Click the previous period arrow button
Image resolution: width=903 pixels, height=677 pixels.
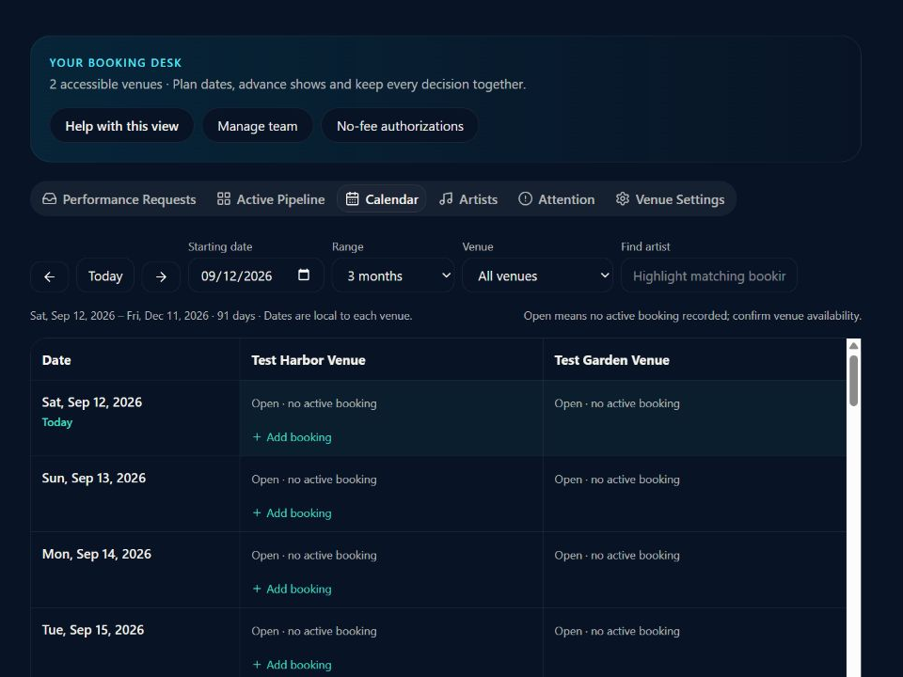coord(50,276)
